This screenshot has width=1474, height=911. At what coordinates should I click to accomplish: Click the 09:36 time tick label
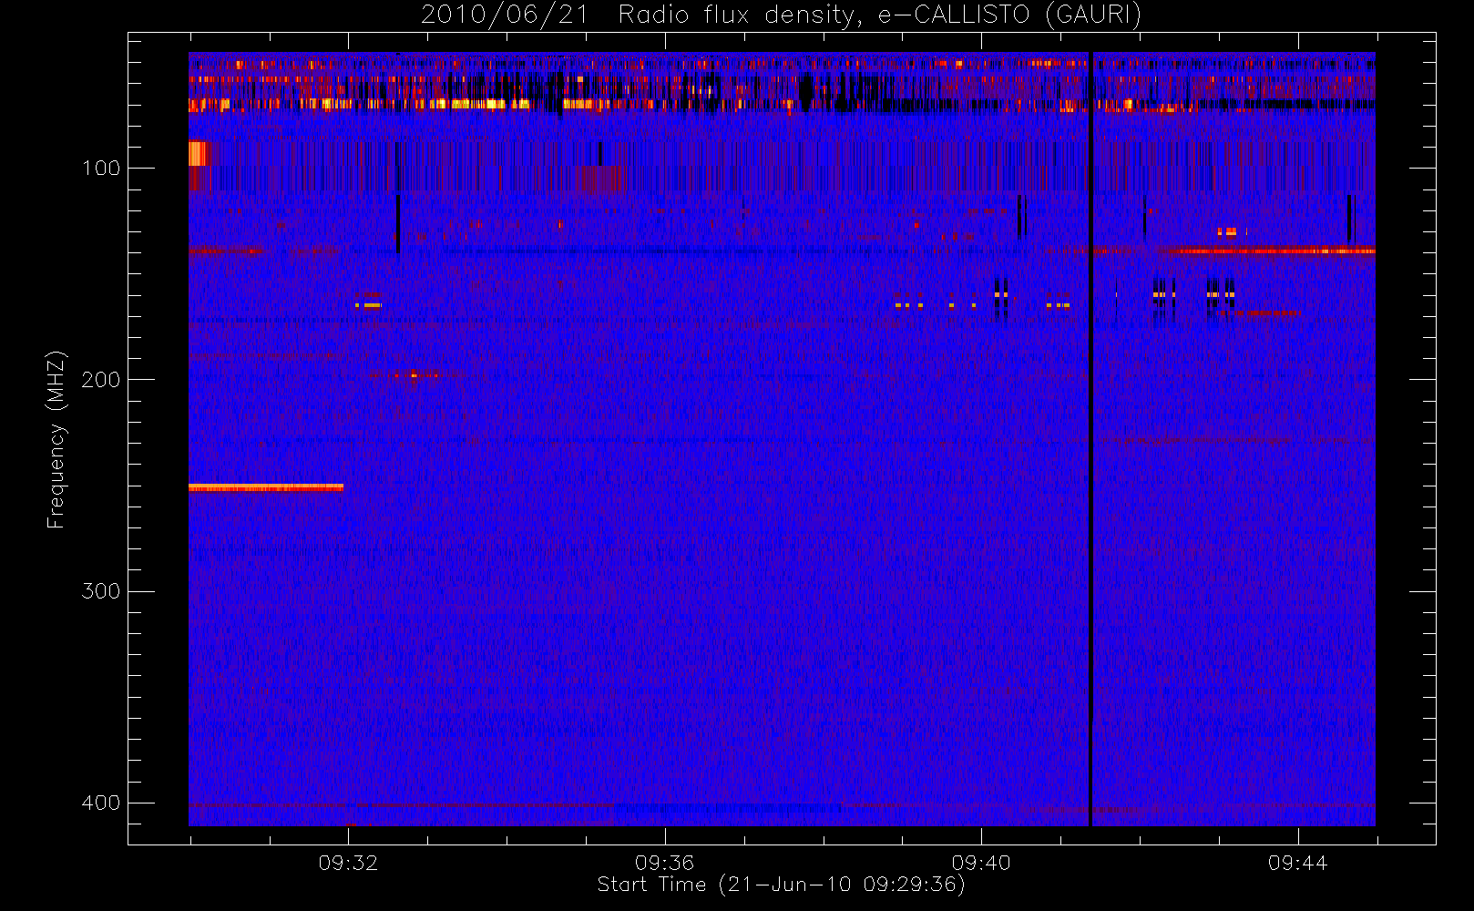pyautogui.click(x=664, y=863)
